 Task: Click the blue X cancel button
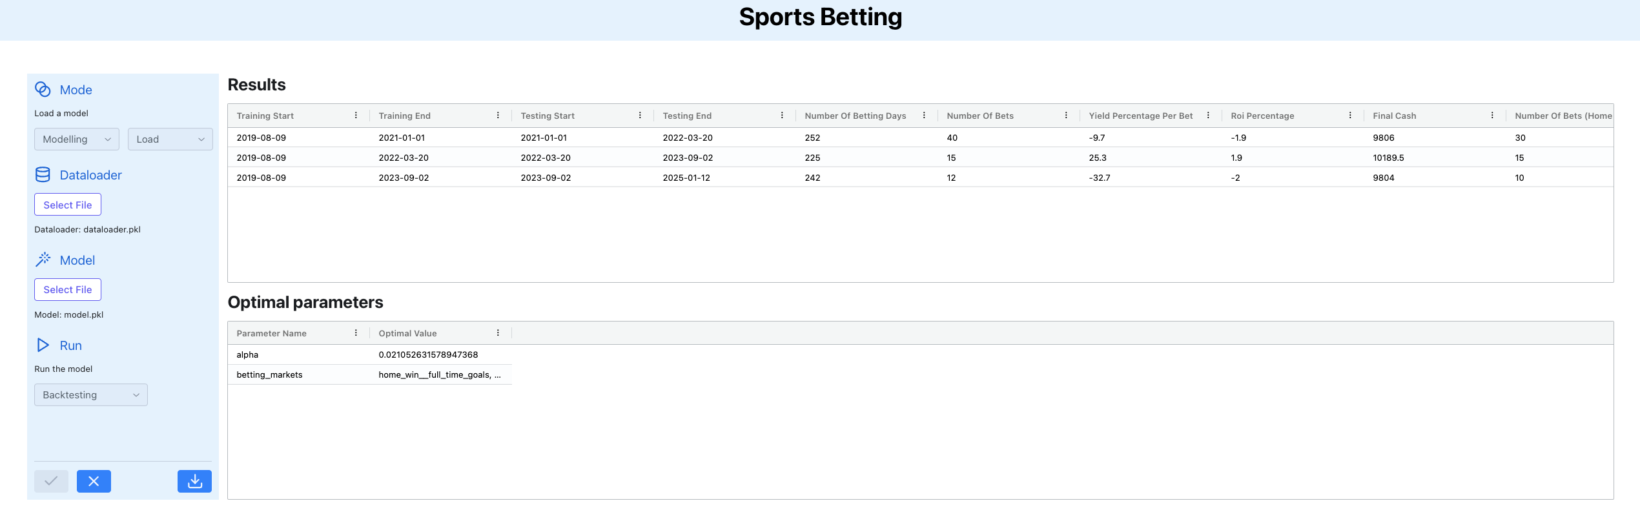coord(94,481)
